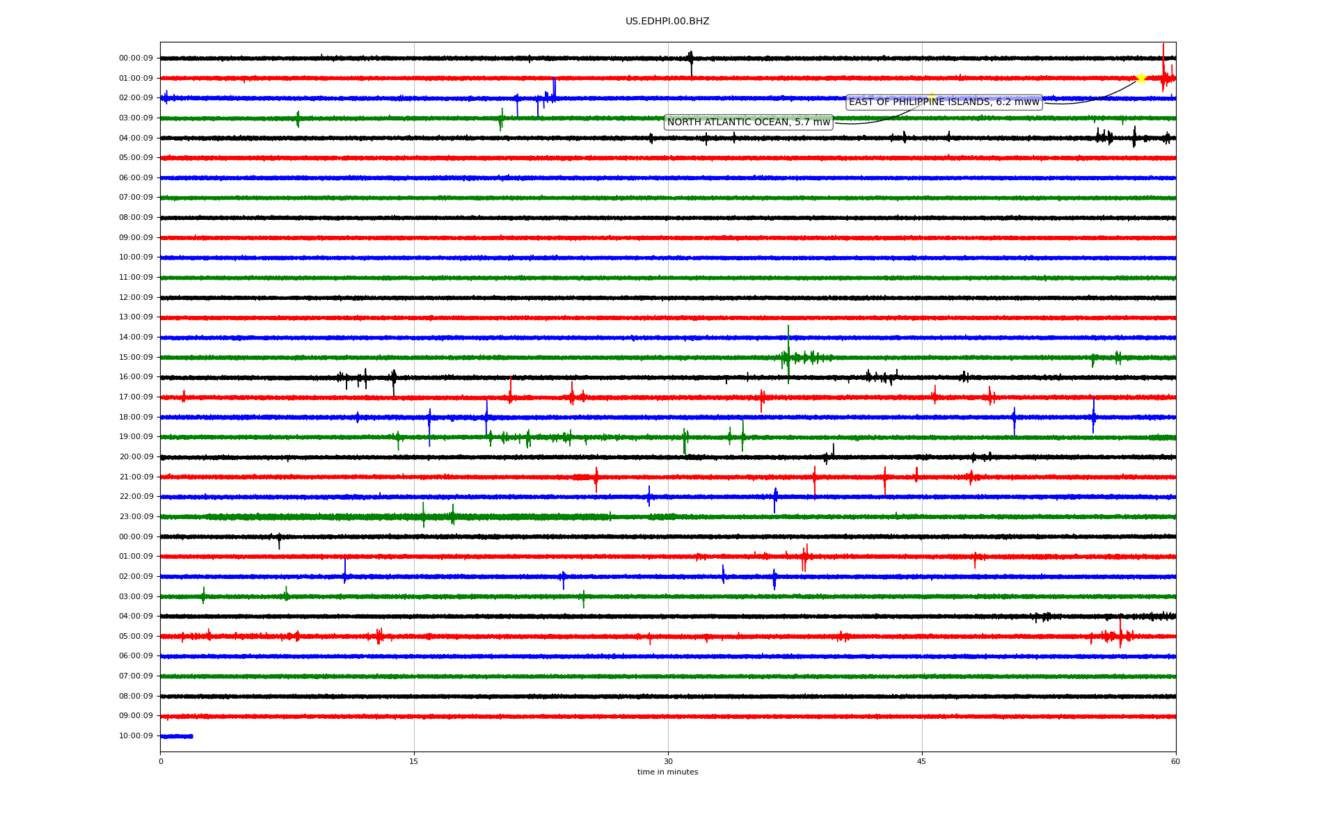Select the 16:00:09 row time label
The image size is (1336, 835).
tap(136, 377)
